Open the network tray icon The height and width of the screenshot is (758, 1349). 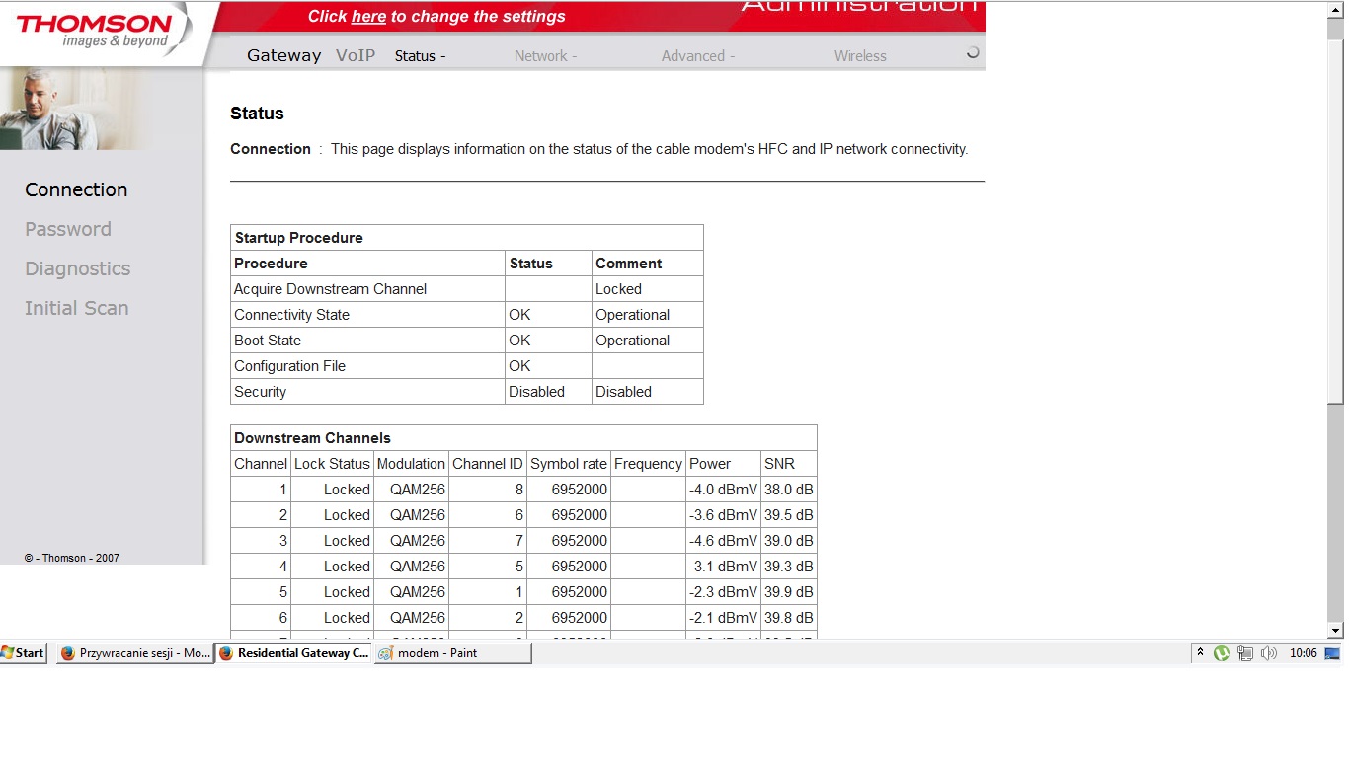click(1245, 653)
